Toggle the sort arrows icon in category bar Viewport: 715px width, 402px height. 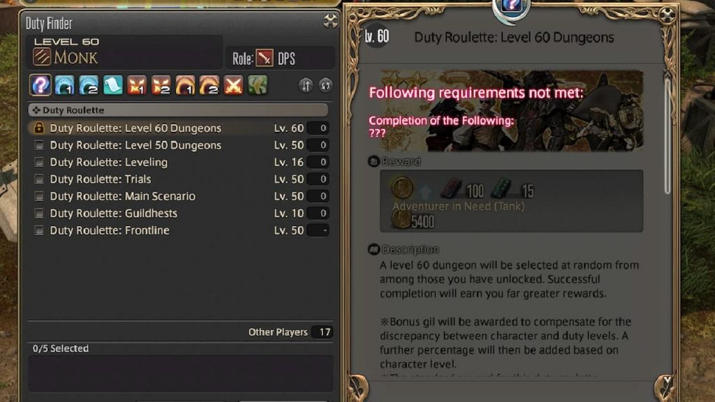[306, 85]
